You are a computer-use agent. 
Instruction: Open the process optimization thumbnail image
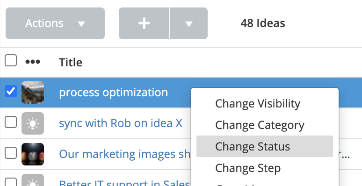coord(33,93)
